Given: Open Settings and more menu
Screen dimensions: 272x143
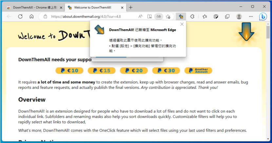Looking at the screenshot, I should click(251, 16).
